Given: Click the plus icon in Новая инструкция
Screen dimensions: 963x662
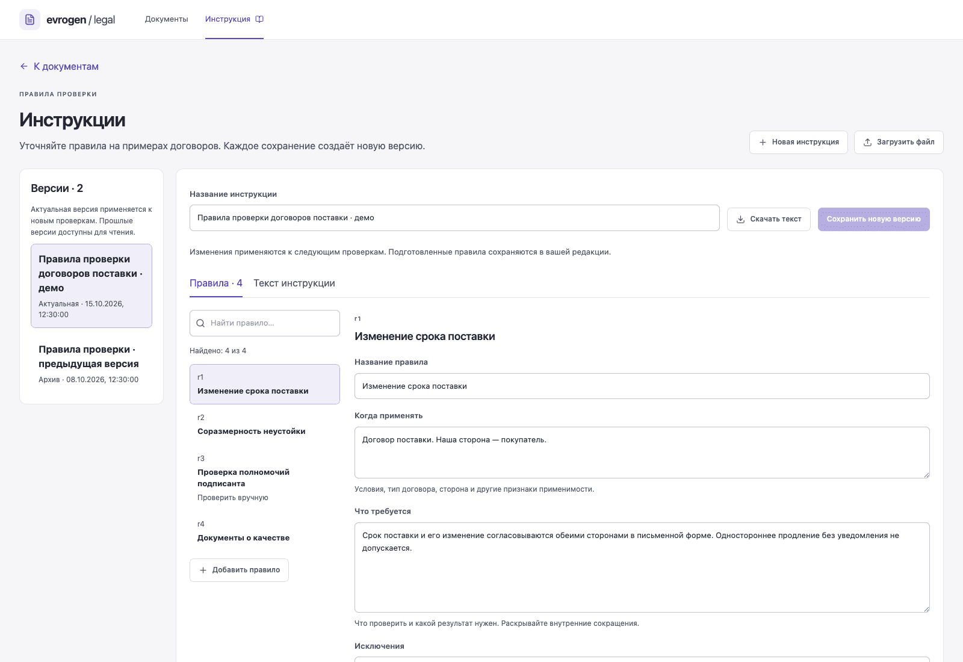Looking at the screenshot, I should [763, 143].
